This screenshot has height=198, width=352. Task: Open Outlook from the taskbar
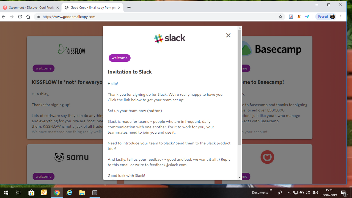tap(44, 193)
